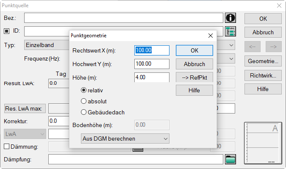Image resolution: width=286 pixels, height=169 pixels.
Task: Click the Dämpfung text field
Action: 136,159
